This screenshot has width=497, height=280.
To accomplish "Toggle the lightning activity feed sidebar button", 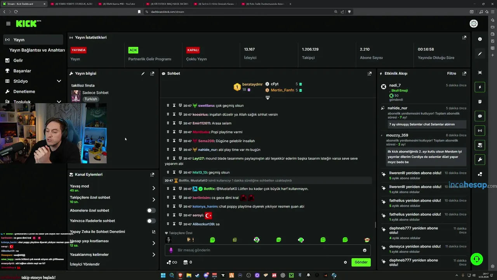I will point(480,87).
